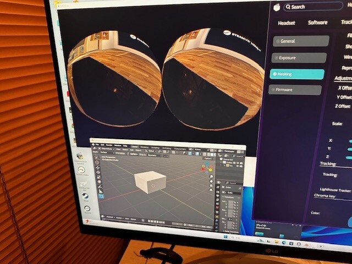Screen dimensions: 352x264
Task: Open the File Explorer taskbar icon
Action: point(277,241)
